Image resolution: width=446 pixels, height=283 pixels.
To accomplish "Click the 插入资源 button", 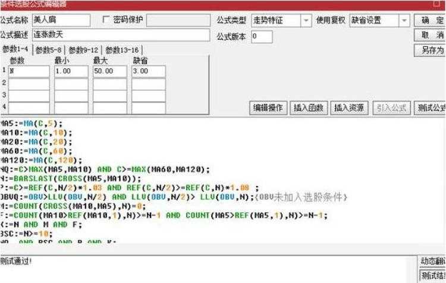I will [x=349, y=108].
